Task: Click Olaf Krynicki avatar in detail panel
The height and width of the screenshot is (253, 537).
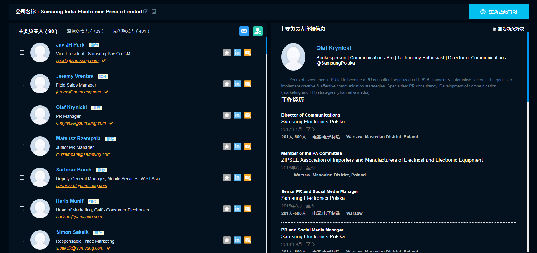Action: (293, 57)
